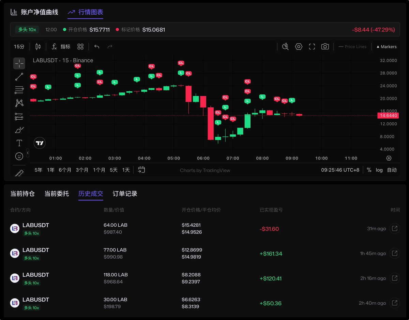Open the 15分 interval dropdown
The image size is (409, 320).
[19, 47]
